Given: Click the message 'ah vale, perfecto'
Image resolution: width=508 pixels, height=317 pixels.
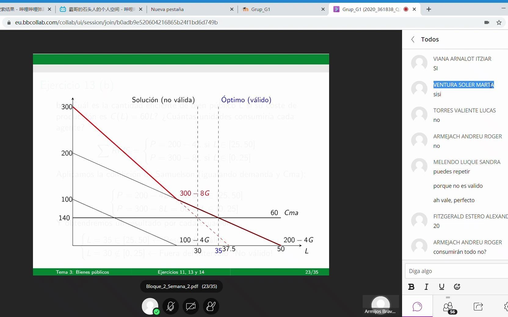Looking at the screenshot, I should coord(454,200).
